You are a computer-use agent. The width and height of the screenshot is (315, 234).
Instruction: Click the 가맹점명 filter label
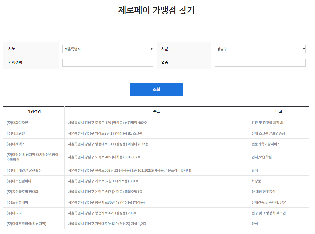click(x=15, y=62)
